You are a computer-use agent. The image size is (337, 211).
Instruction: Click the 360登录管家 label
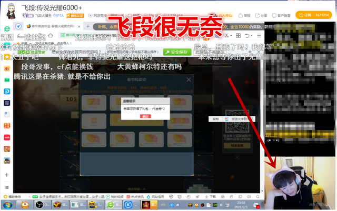click(x=31, y=52)
